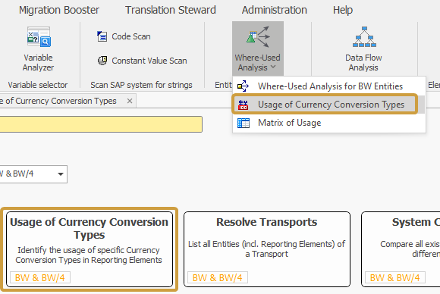Image resolution: width=440 pixels, height=294 pixels.
Task: Click the currency conversion menu icon
Action: click(243, 105)
